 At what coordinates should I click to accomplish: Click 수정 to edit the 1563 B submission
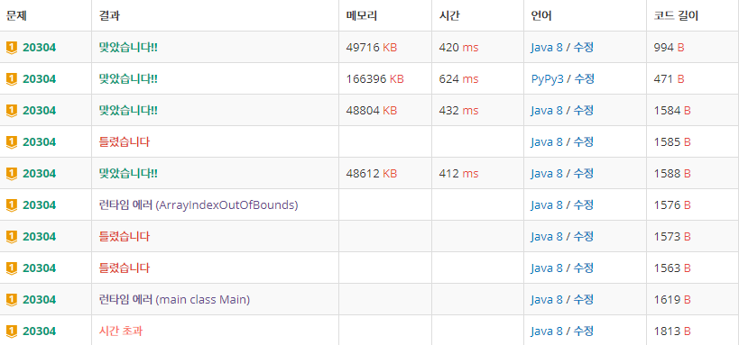pos(583,268)
